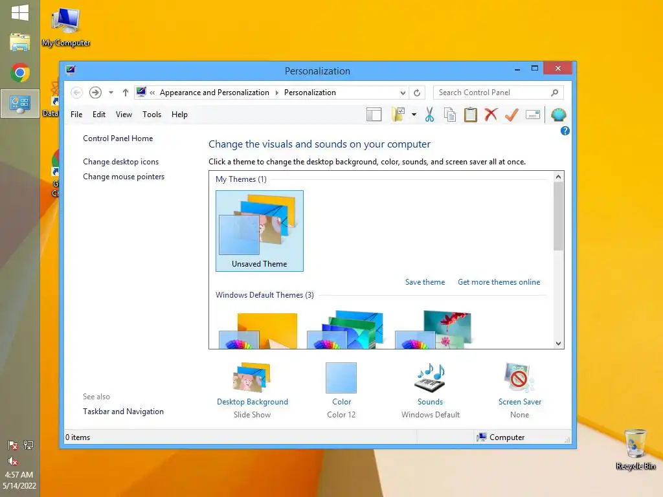Expand arrow after Appearance and Personalization
The width and height of the screenshot is (663, 497).
[x=277, y=93]
